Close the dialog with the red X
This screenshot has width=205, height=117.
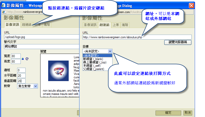coord(191,5)
